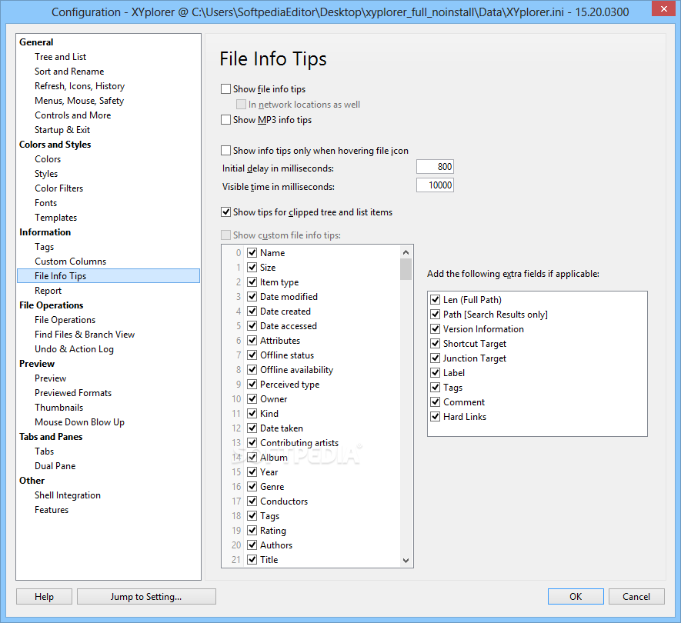Select Features in the sidebar

[x=52, y=510]
